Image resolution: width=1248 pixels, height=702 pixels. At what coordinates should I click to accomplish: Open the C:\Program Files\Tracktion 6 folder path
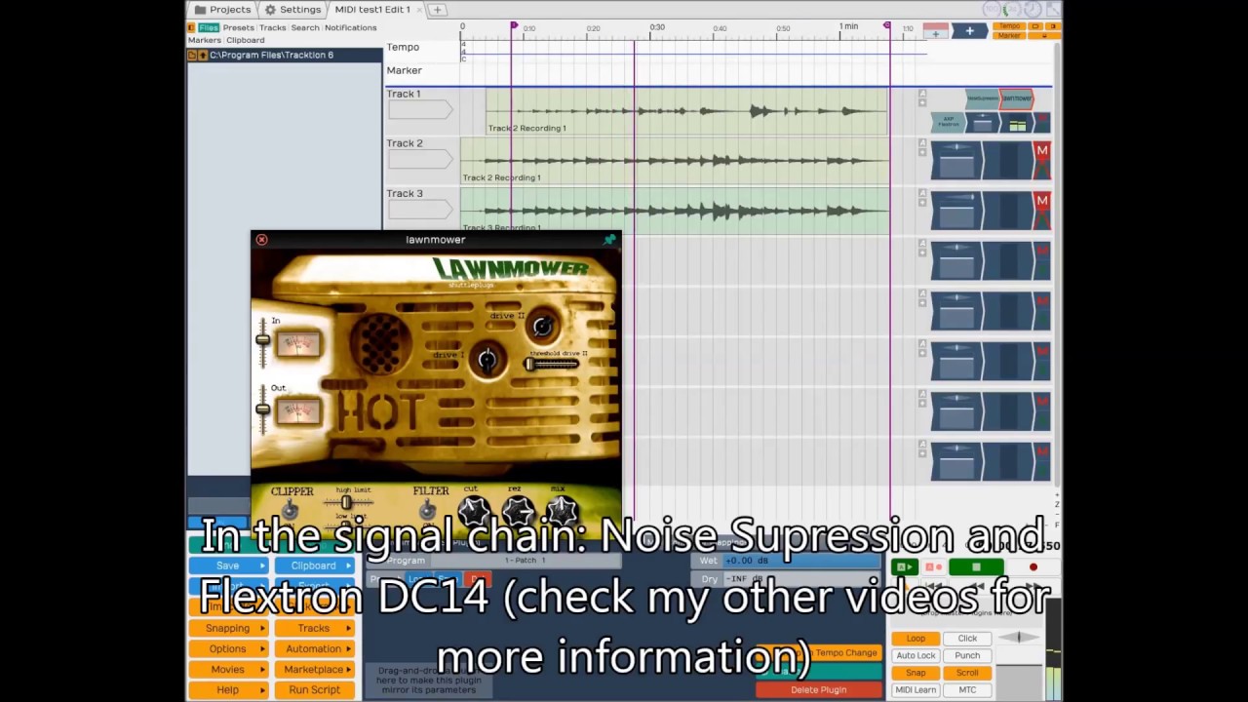click(x=271, y=56)
